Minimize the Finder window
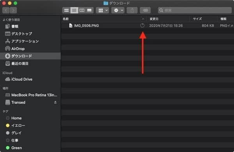This screenshot has width=234, height=152. (10, 3)
